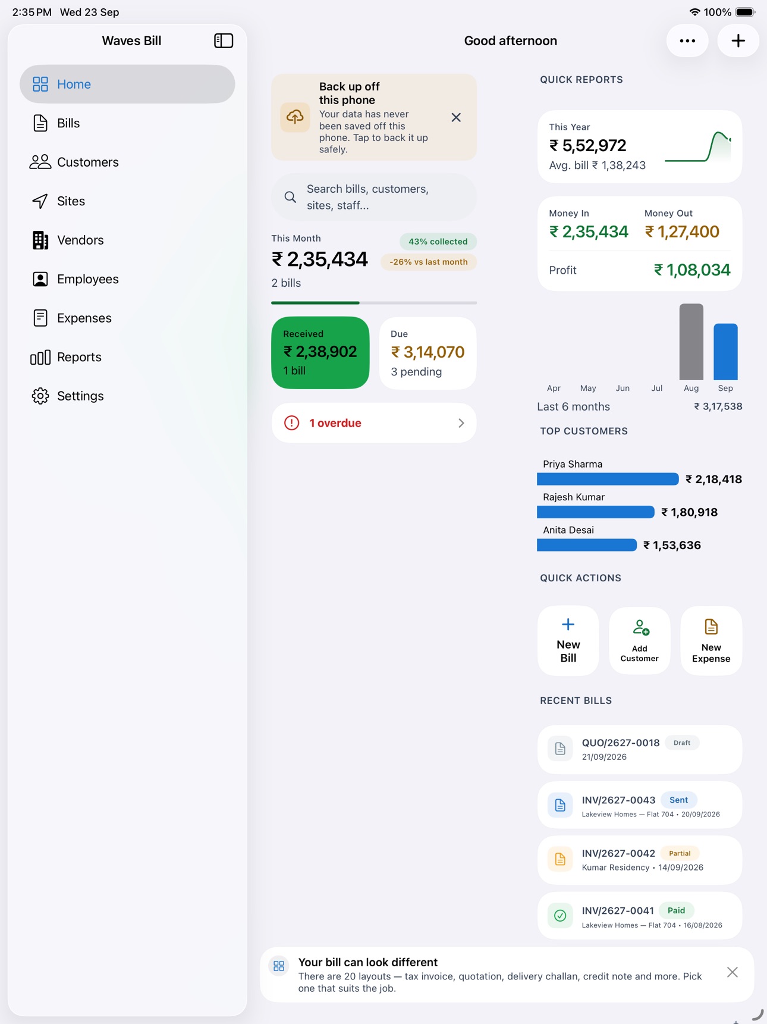The width and height of the screenshot is (767, 1024).
Task: Open Customers from the sidebar
Action: (x=127, y=162)
